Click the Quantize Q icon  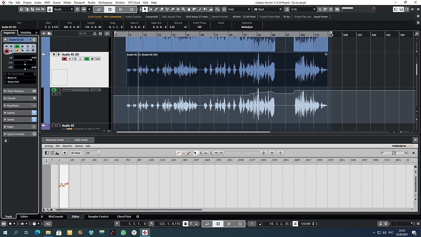coord(287,9)
